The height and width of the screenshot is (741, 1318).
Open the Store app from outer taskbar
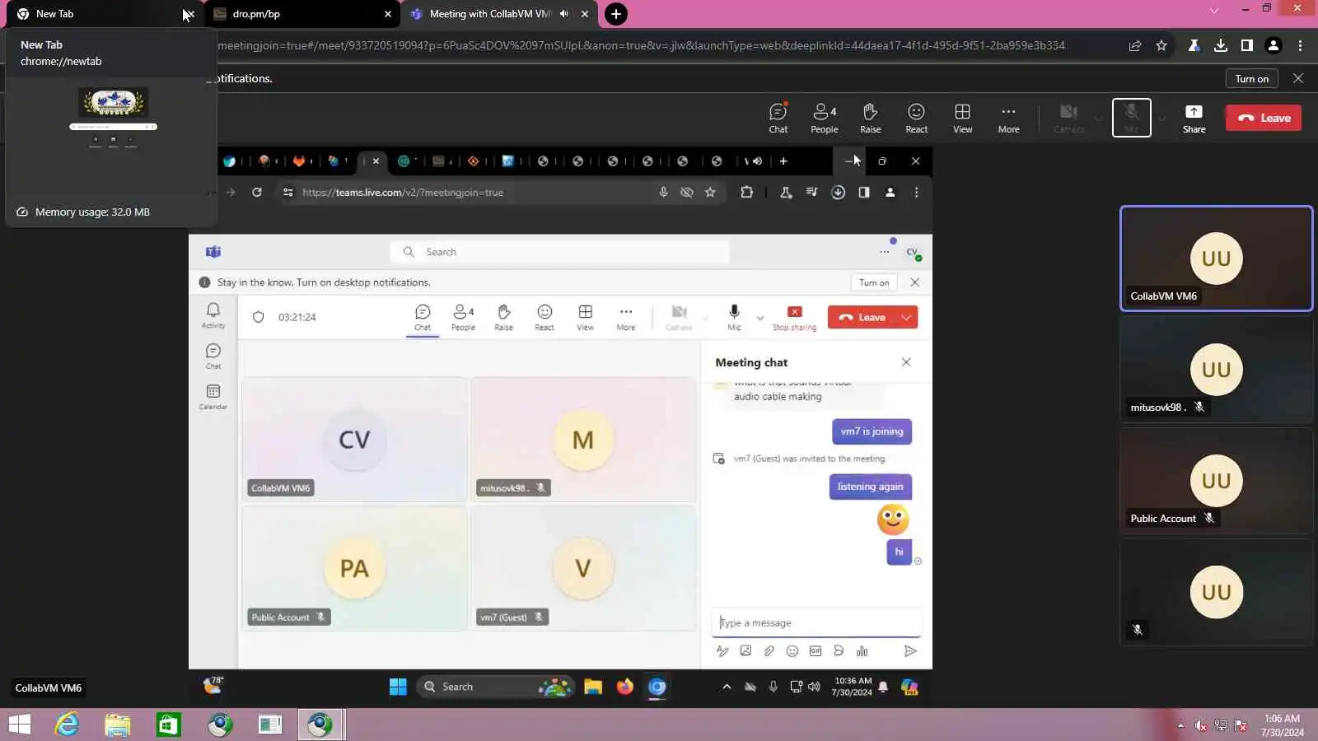tap(169, 725)
